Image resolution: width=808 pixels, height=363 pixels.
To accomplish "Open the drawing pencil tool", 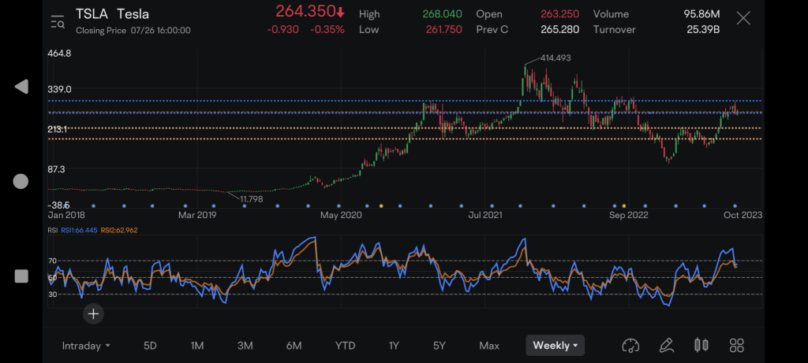I will 666,345.
